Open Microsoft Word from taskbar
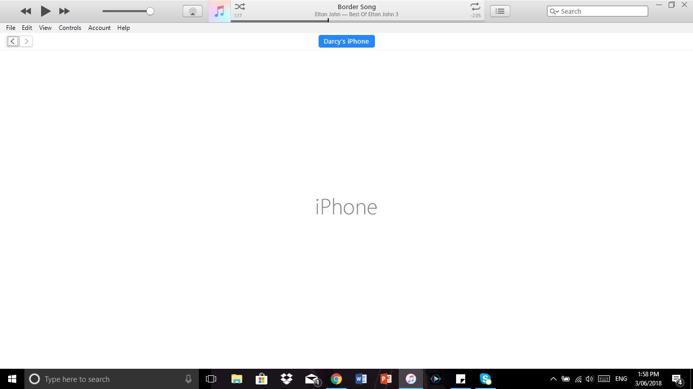 click(361, 379)
